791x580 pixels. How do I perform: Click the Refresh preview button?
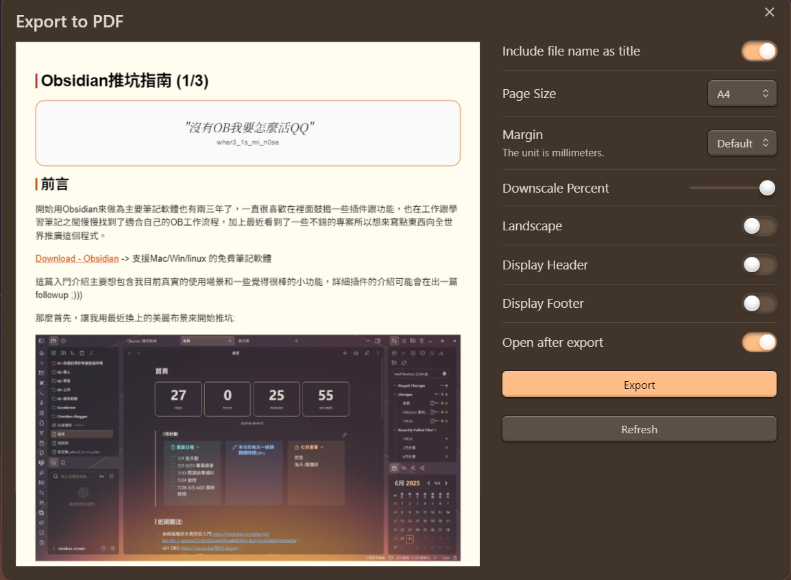(x=639, y=429)
